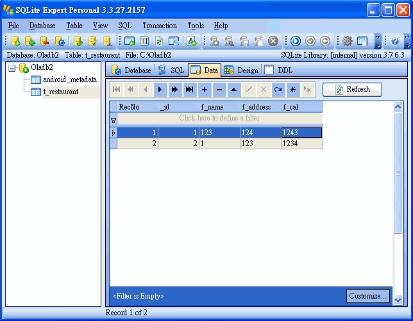The image size is (413, 321).
Task: Switch to the Design tab
Action: (x=241, y=70)
